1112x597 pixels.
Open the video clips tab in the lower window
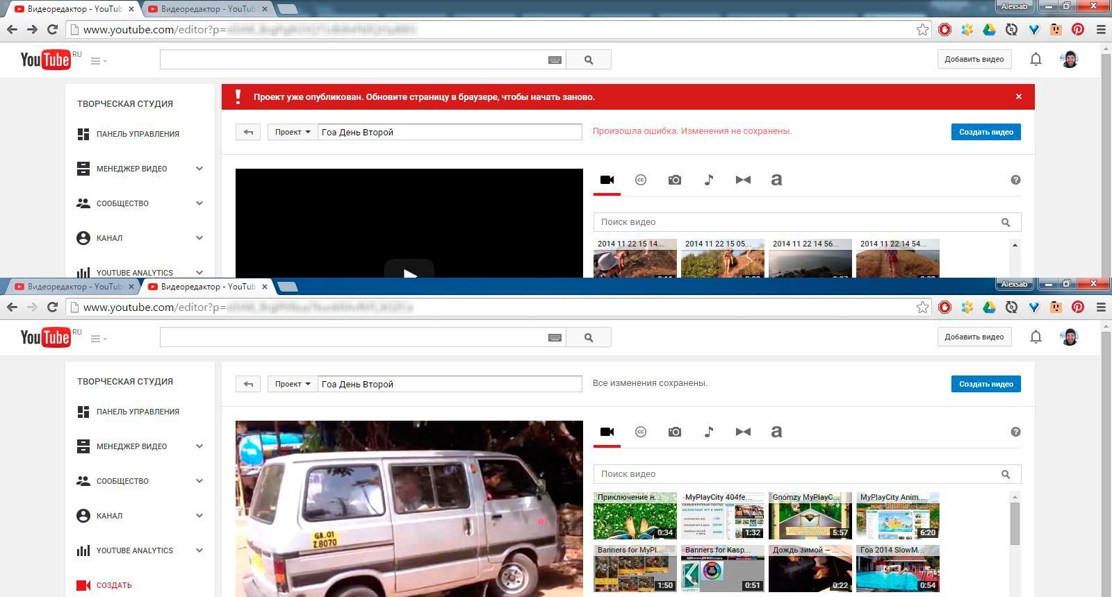point(607,432)
